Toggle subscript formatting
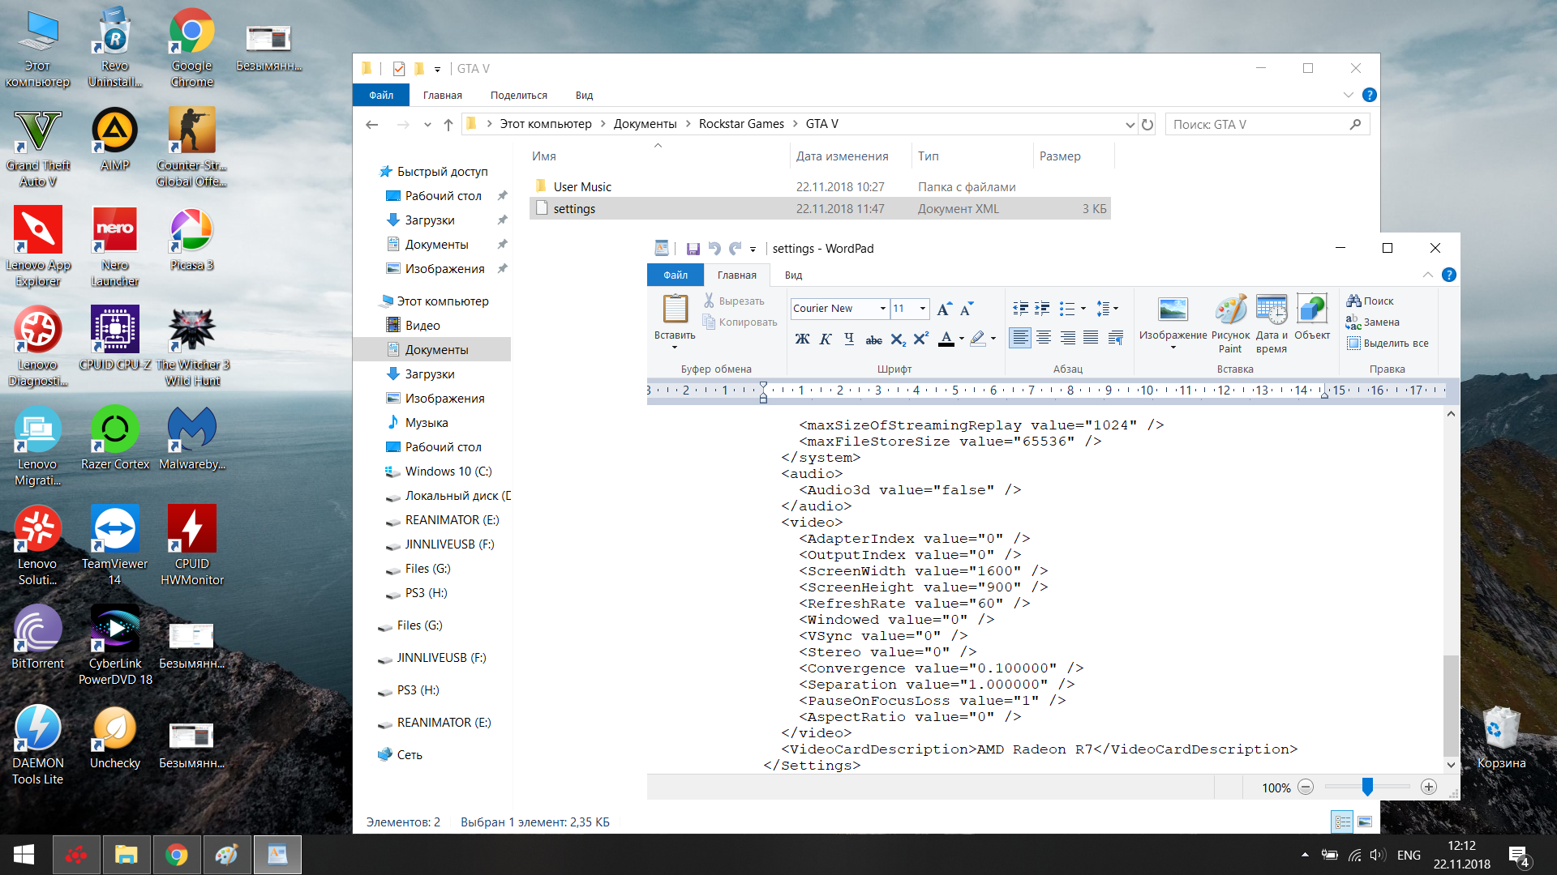The width and height of the screenshot is (1557, 875). point(898,339)
